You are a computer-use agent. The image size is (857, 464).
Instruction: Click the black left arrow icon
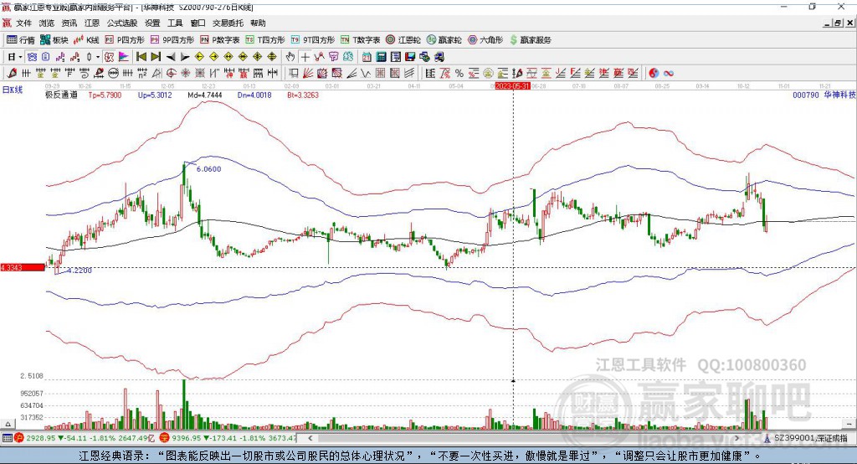pyautogui.click(x=171, y=57)
